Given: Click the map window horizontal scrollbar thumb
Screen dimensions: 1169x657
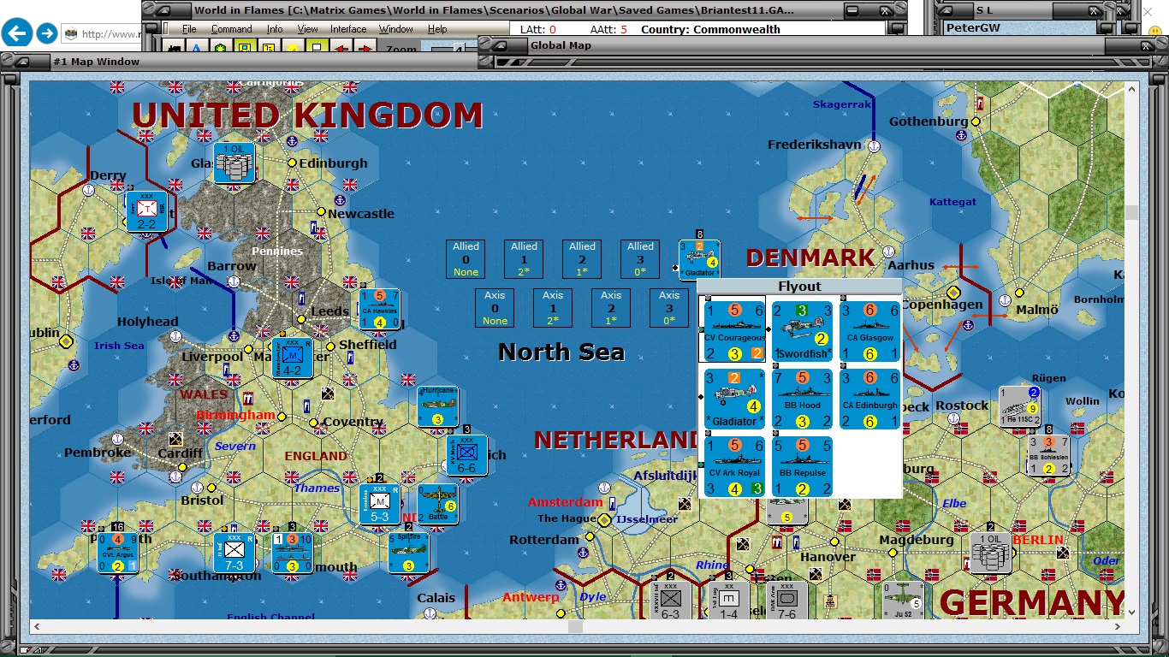Looking at the screenshot, I should point(575,626).
